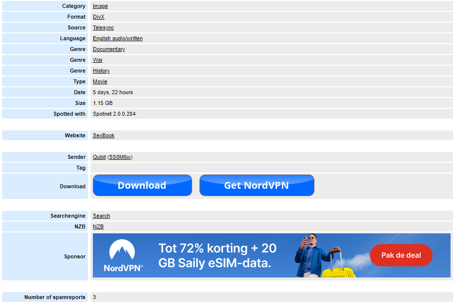Image resolution: width=453 pixels, height=302 pixels.
Task: Visit the SexBook website link
Action: [103, 135]
